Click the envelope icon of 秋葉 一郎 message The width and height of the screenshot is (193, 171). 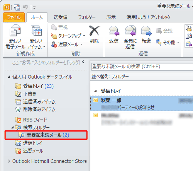click(x=96, y=100)
